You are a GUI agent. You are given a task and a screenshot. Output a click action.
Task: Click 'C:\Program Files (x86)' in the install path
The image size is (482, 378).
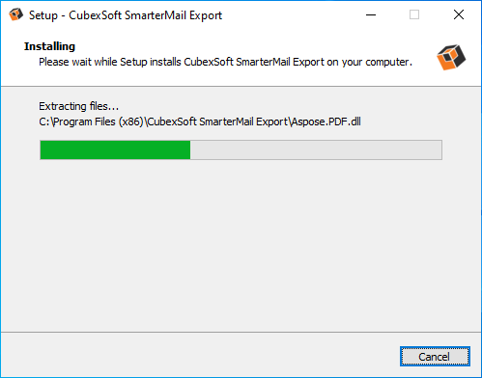point(91,121)
